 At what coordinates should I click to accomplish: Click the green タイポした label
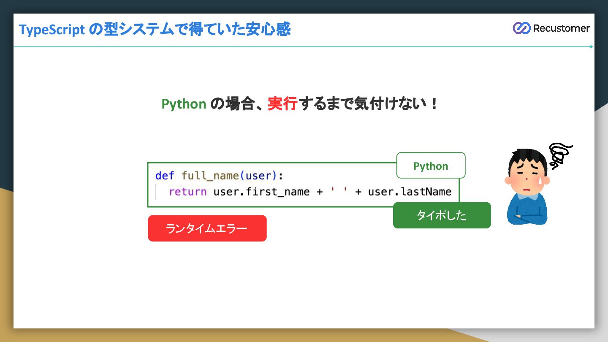tap(442, 215)
